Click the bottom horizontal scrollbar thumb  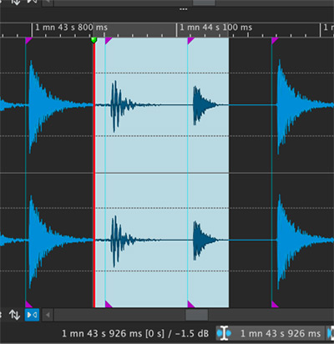click(x=196, y=316)
